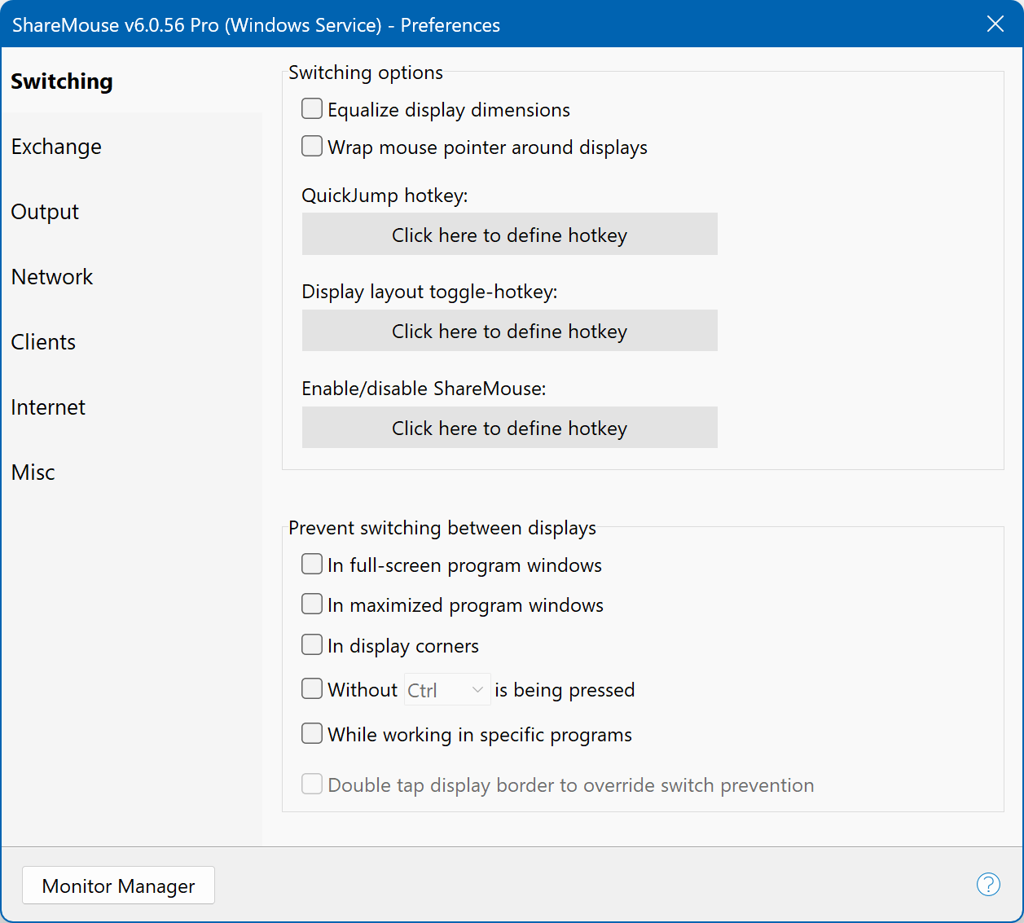Show the Internet settings tab

[132, 407]
